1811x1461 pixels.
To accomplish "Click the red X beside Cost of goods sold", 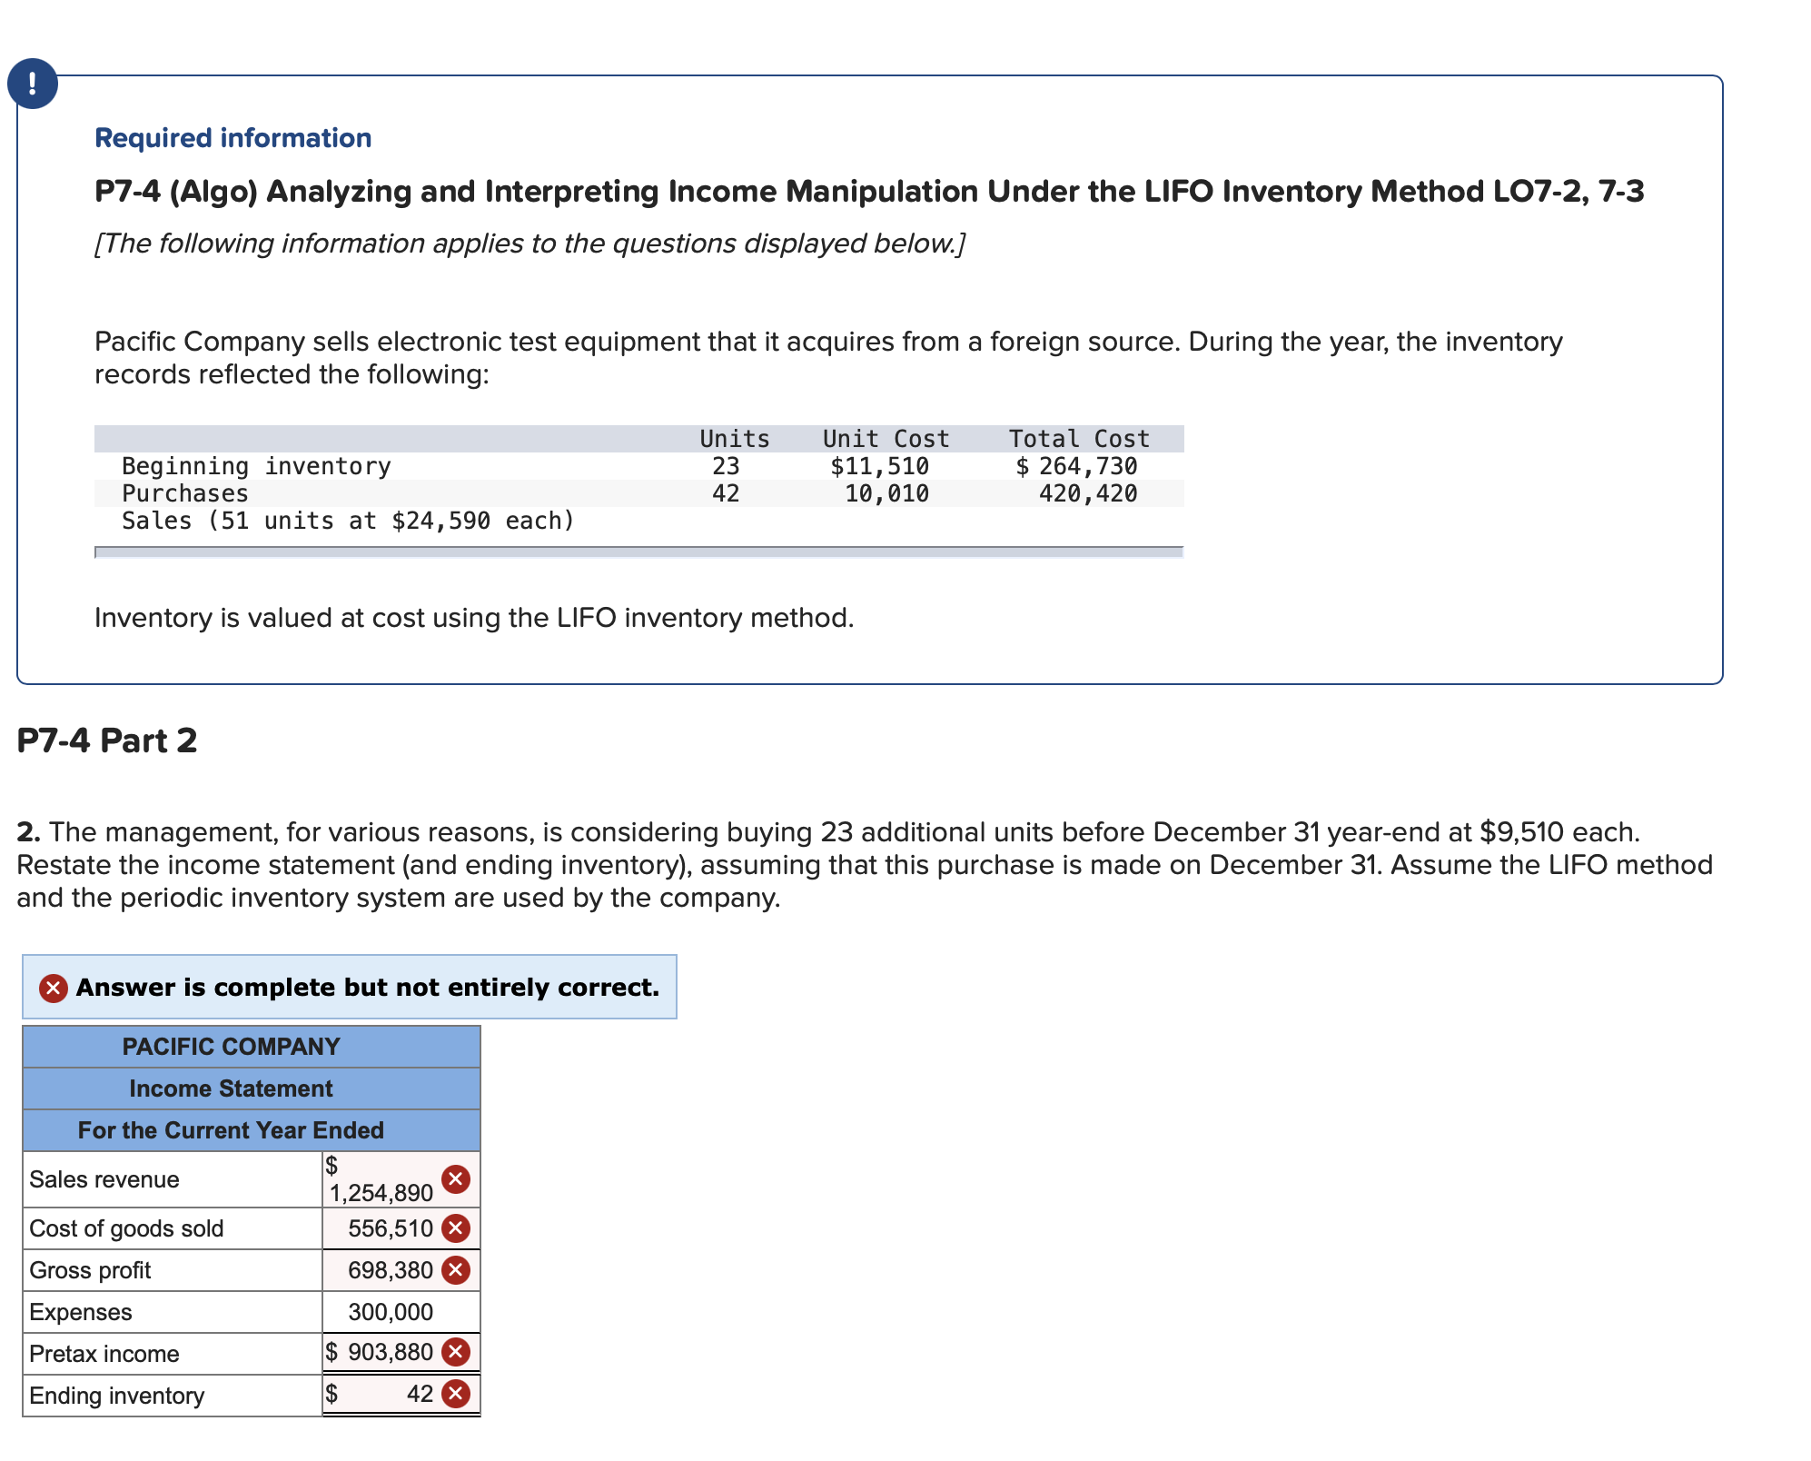I will [x=455, y=1228].
